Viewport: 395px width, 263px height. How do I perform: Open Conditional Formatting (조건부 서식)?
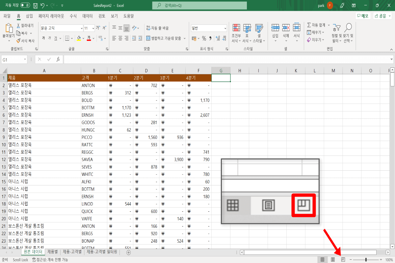pos(236,33)
